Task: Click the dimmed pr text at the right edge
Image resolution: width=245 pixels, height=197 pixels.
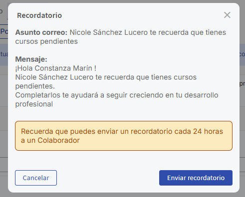Action: click(242, 84)
